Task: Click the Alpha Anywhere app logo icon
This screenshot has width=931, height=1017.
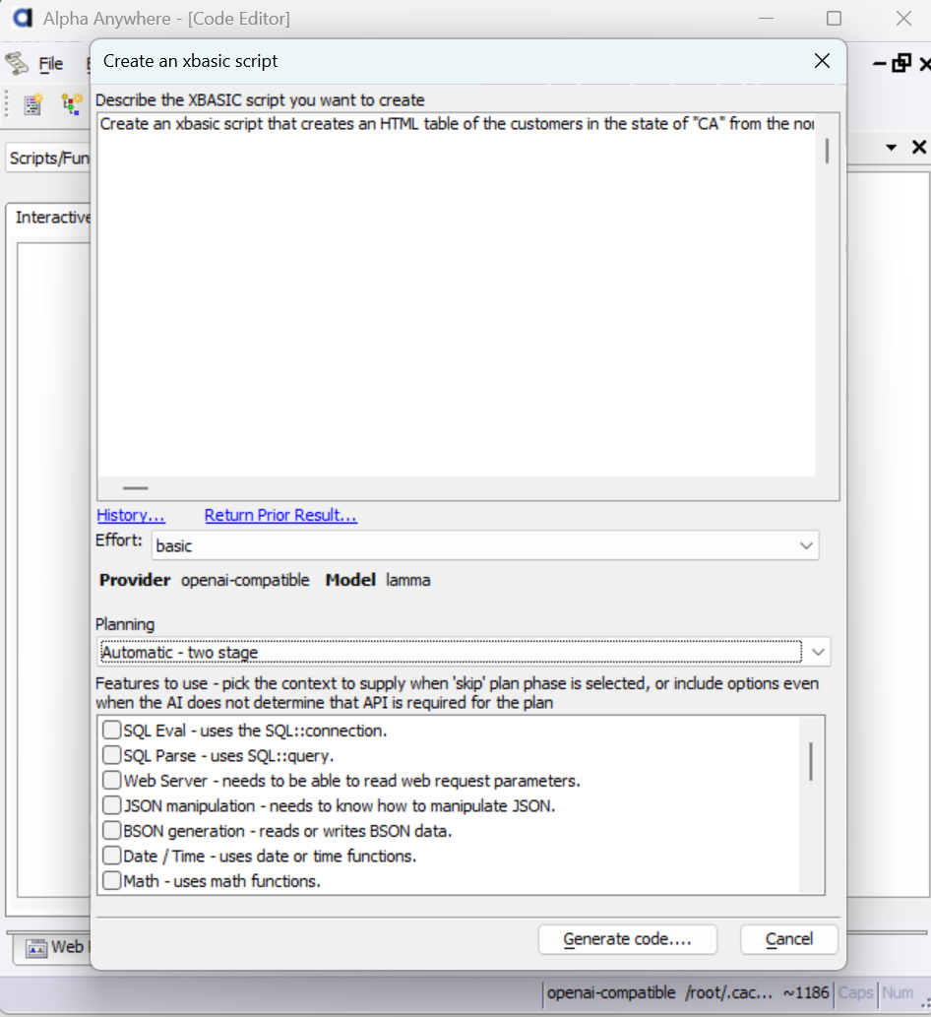Action: [x=23, y=18]
